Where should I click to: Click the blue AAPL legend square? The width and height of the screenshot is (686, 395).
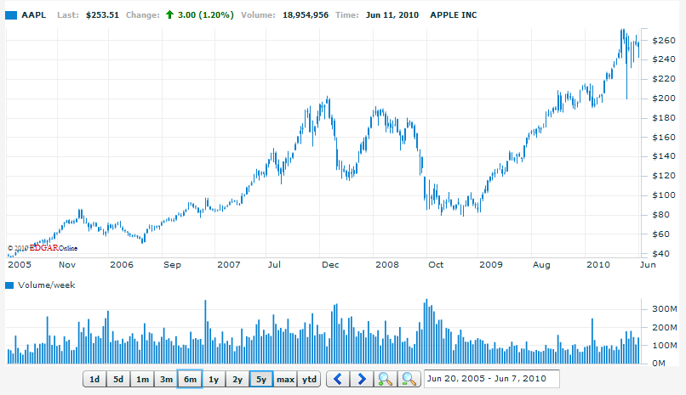(x=11, y=15)
